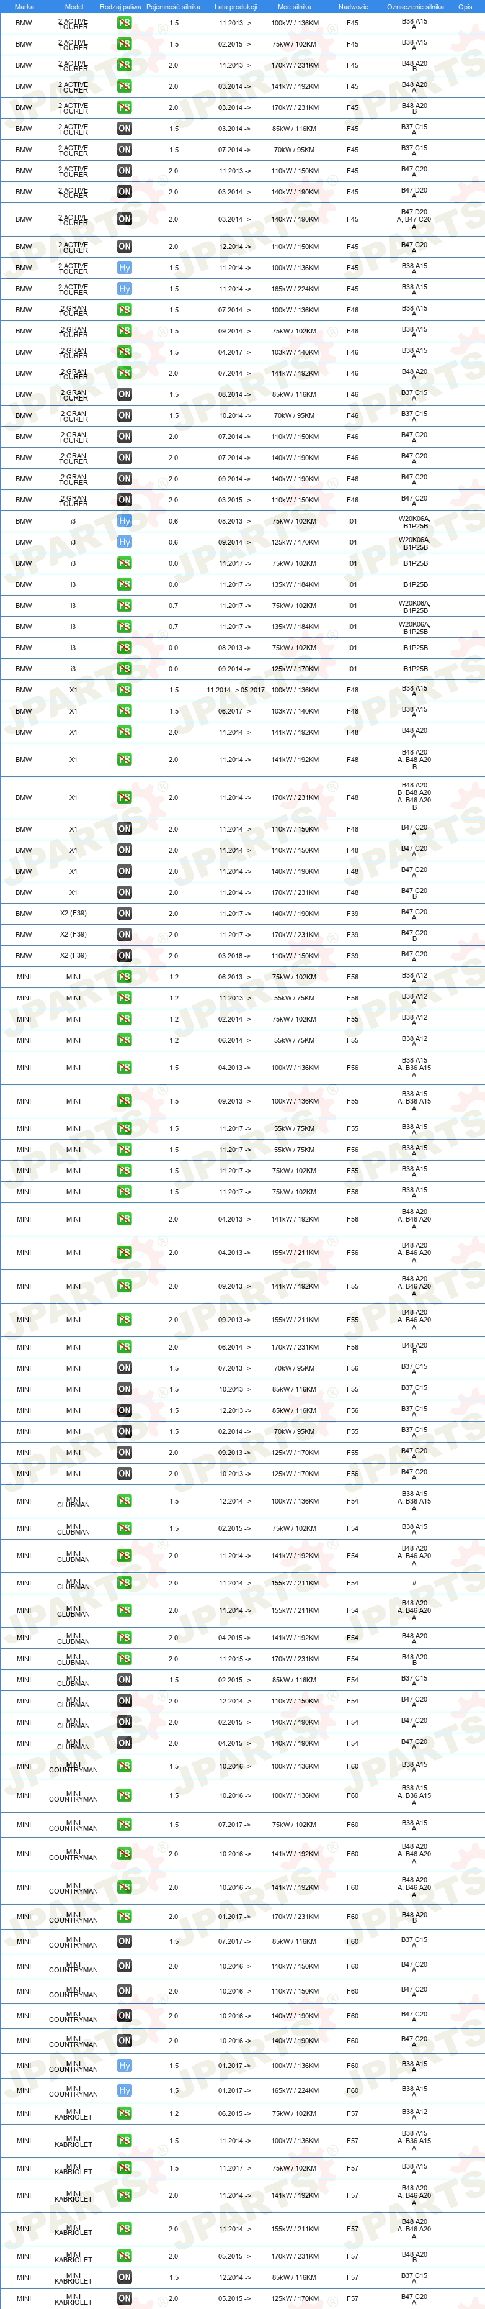Click PB icon in MINI MINI 170kW/231KM F56 row
This screenshot has height=2309, width=485.
(125, 1347)
